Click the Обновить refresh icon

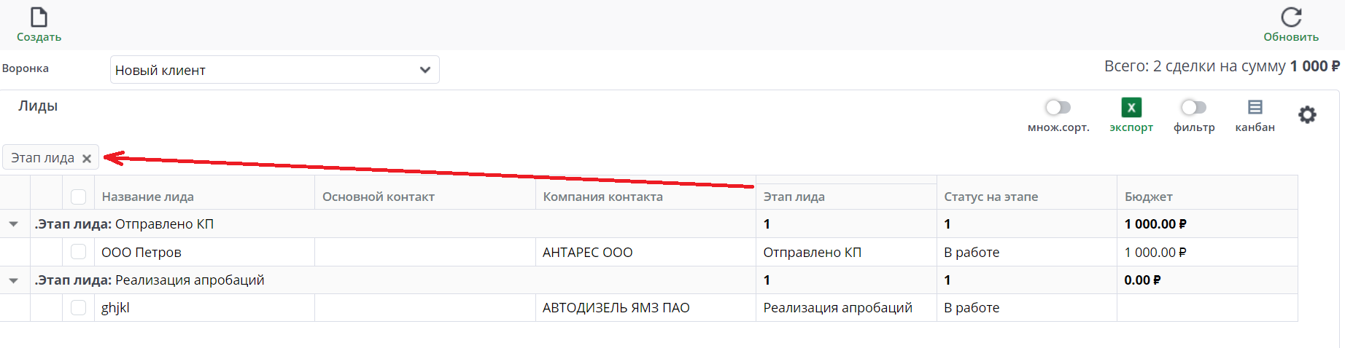pos(1291,17)
